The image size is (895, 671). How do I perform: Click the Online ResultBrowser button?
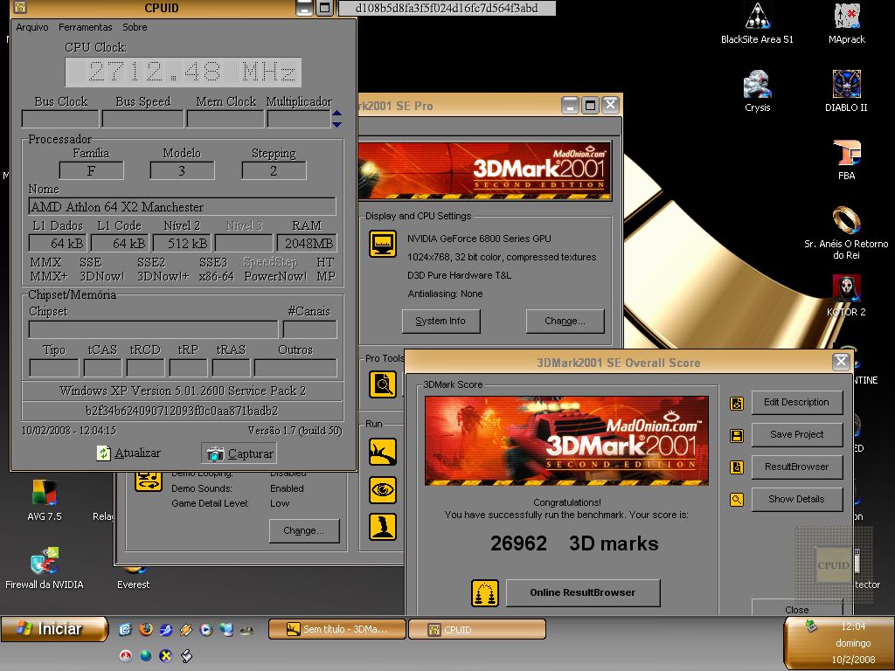point(583,593)
